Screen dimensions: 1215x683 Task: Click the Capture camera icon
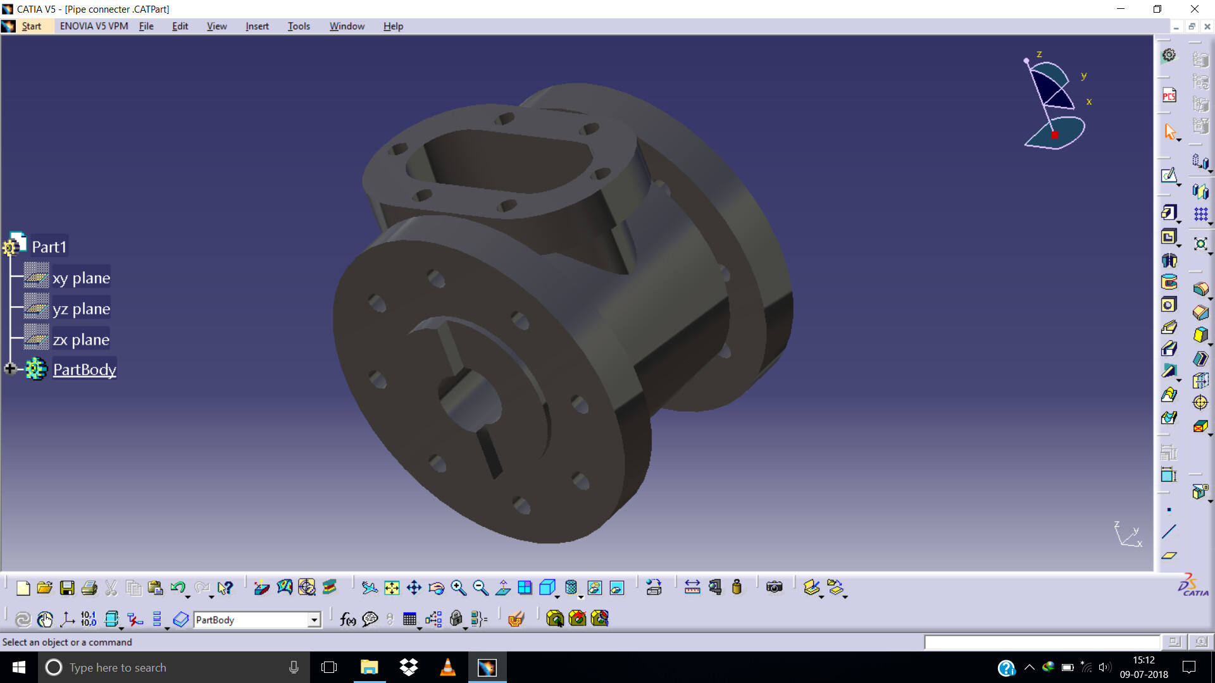[774, 588]
